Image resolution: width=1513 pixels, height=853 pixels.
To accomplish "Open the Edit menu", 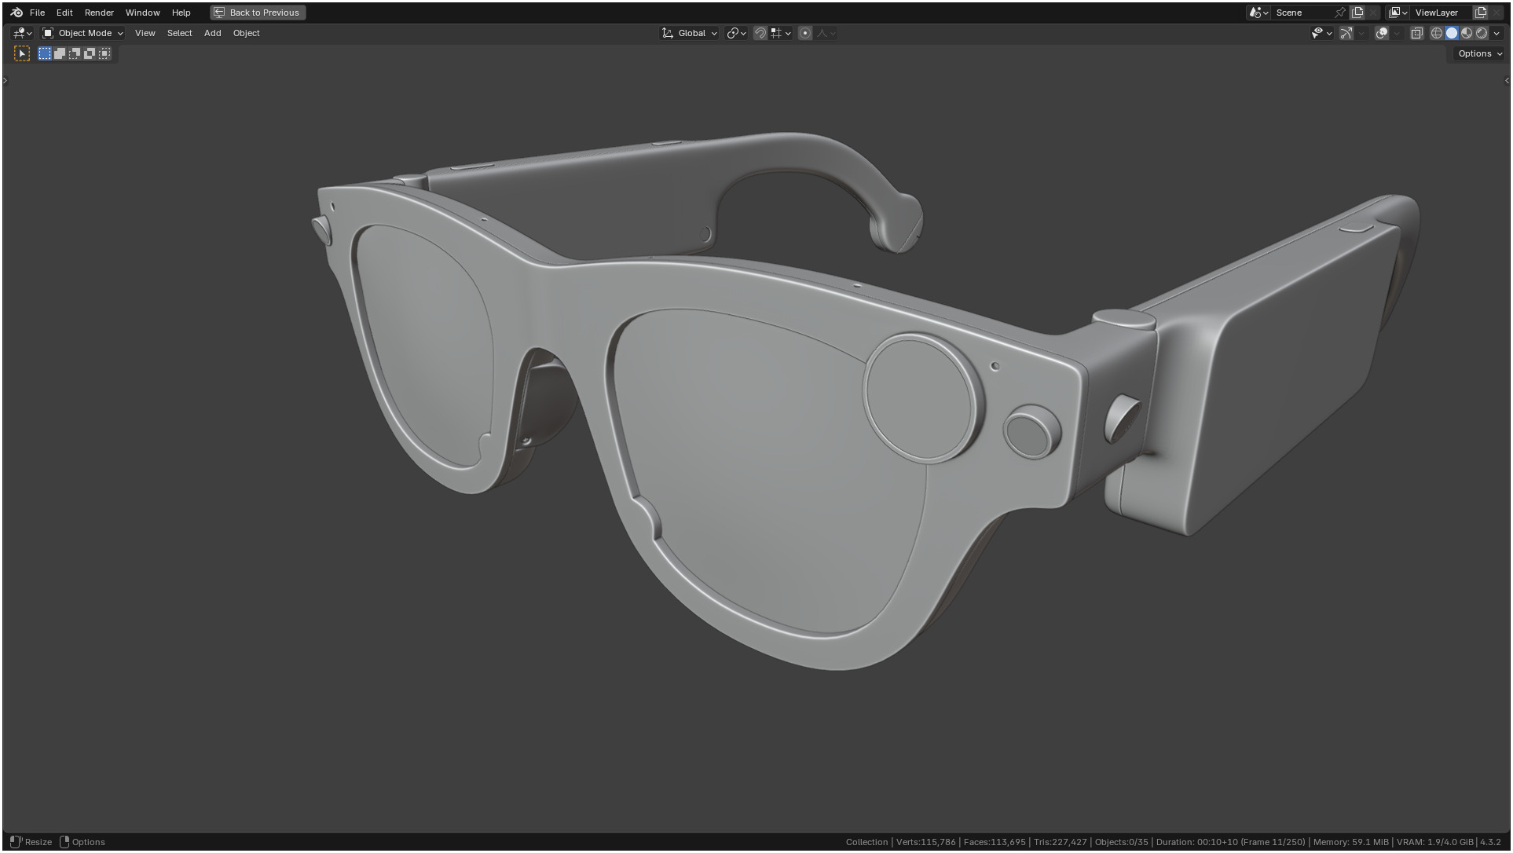I will [64, 13].
